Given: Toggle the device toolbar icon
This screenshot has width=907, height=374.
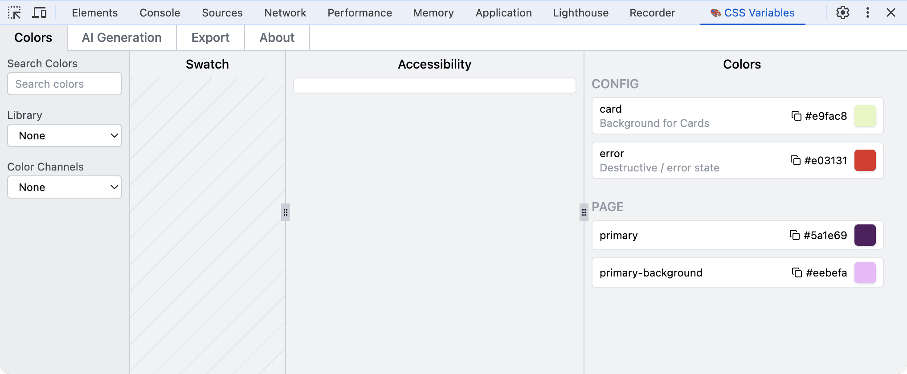Looking at the screenshot, I should [39, 12].
